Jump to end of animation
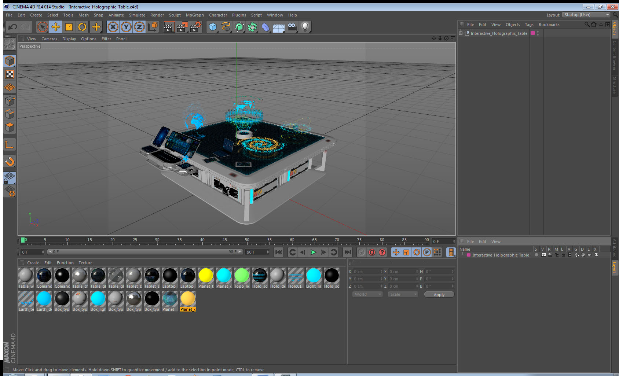 [x=348, y=252]
